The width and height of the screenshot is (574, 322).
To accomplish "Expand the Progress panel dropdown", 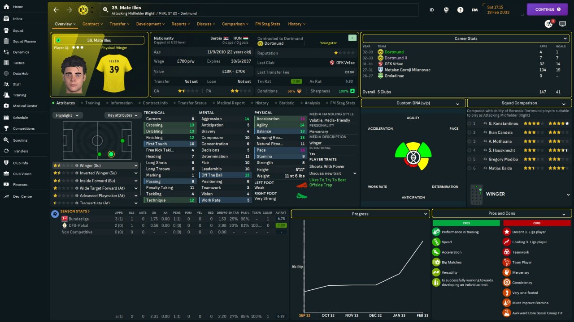I will pyautogui.click(x=360, y=214).
